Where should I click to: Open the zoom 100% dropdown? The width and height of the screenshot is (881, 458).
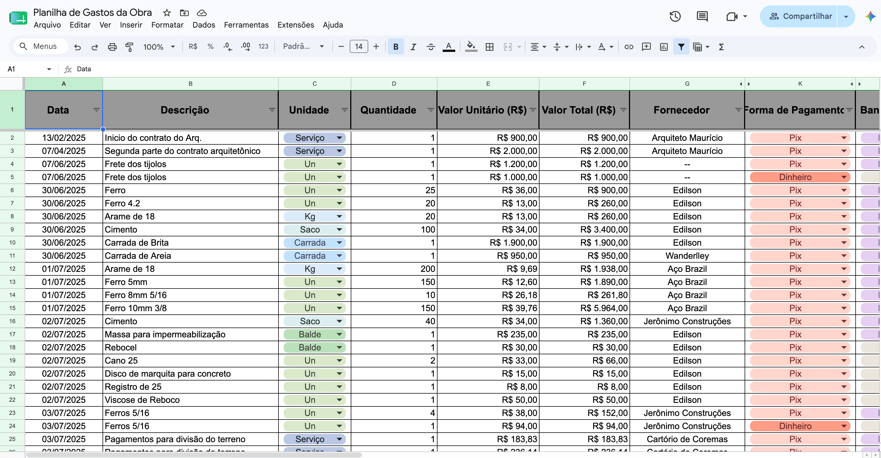click(159, 47)
